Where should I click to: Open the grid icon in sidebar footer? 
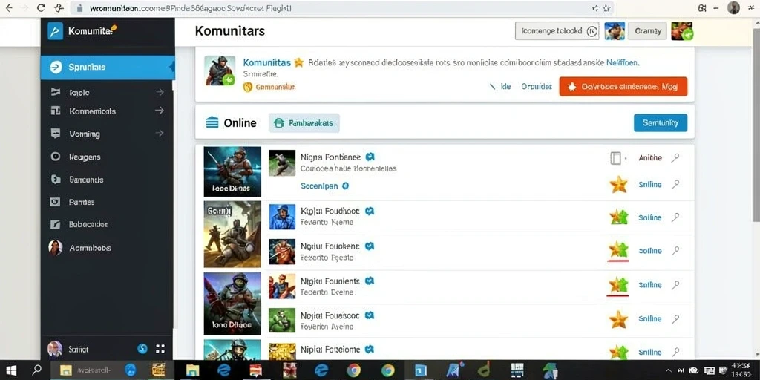click(x=160, y=349)
